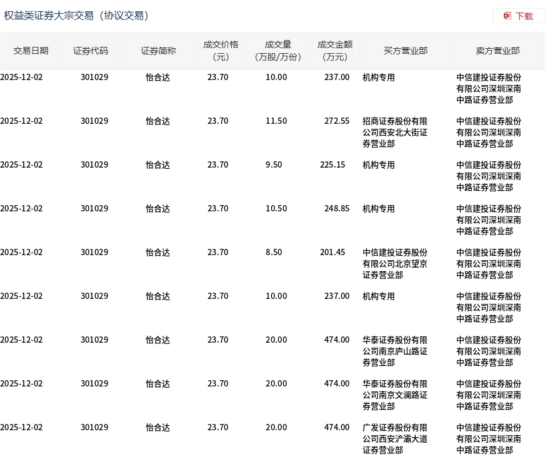Click the 交易日期 column header
The image size is (545, 464).
coord(31,51)
